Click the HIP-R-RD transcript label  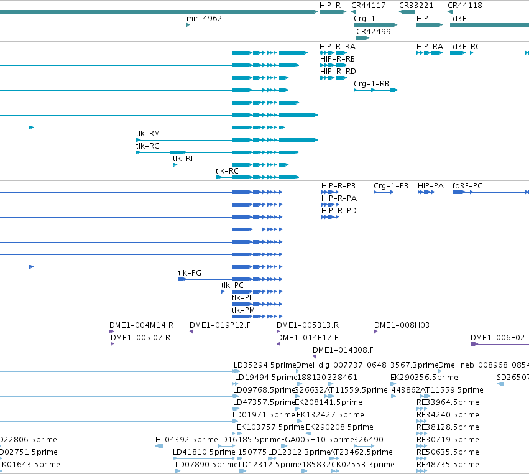pos(338,72)
